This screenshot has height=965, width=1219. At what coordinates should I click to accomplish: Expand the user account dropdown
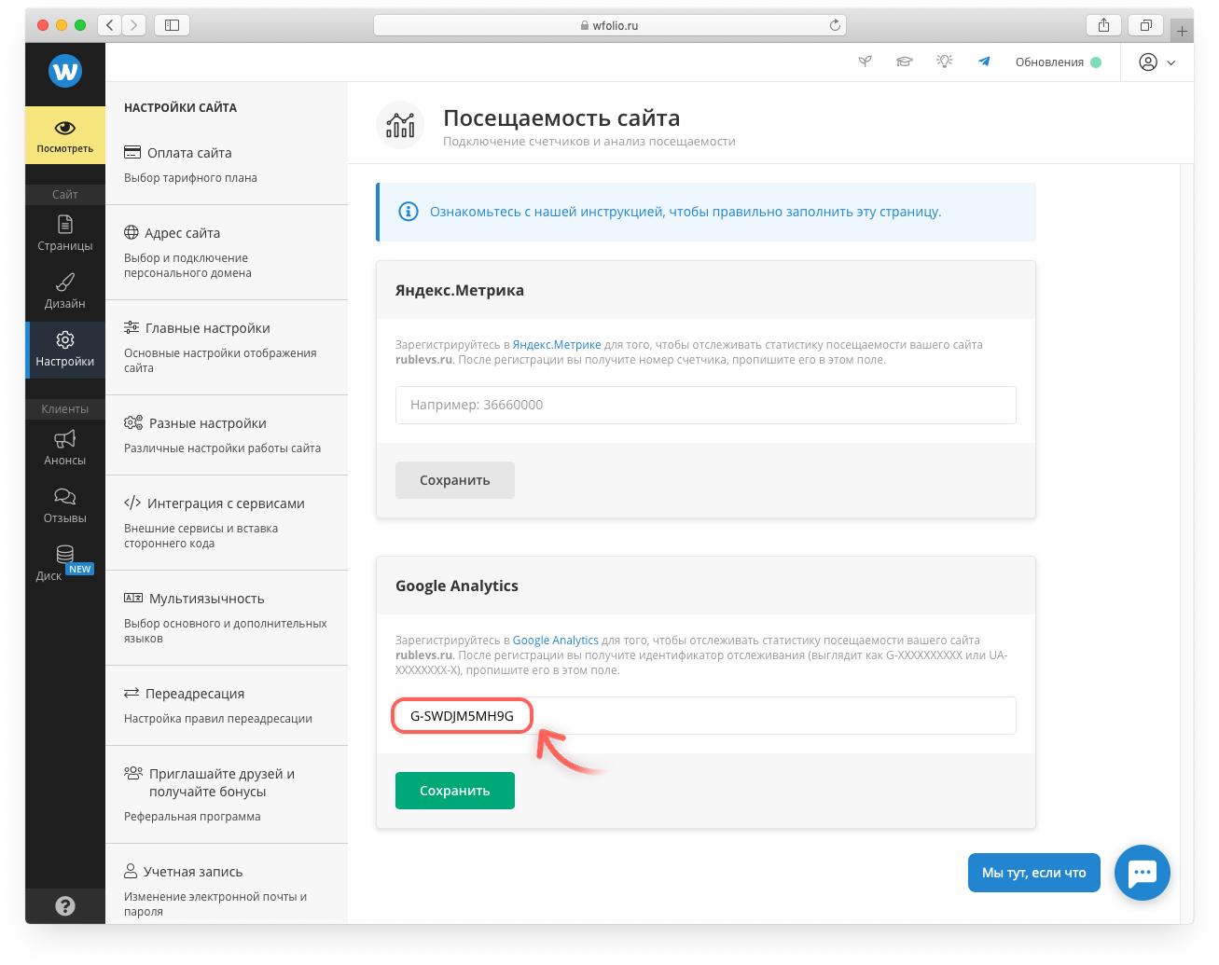click(x=1157, y=62)
